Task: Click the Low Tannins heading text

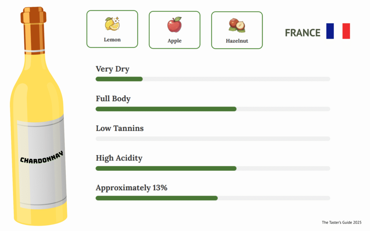Action: tap(120, 128)
